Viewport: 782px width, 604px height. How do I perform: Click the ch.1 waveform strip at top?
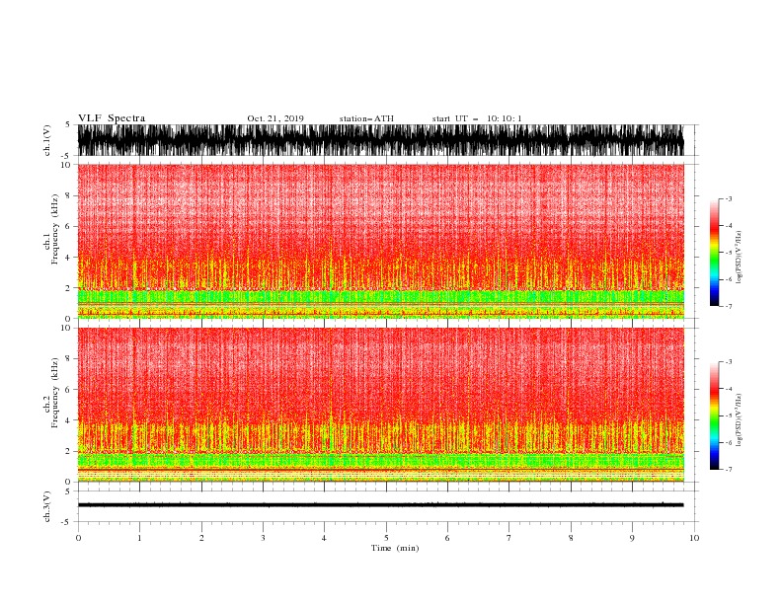[x=380, y=140]
